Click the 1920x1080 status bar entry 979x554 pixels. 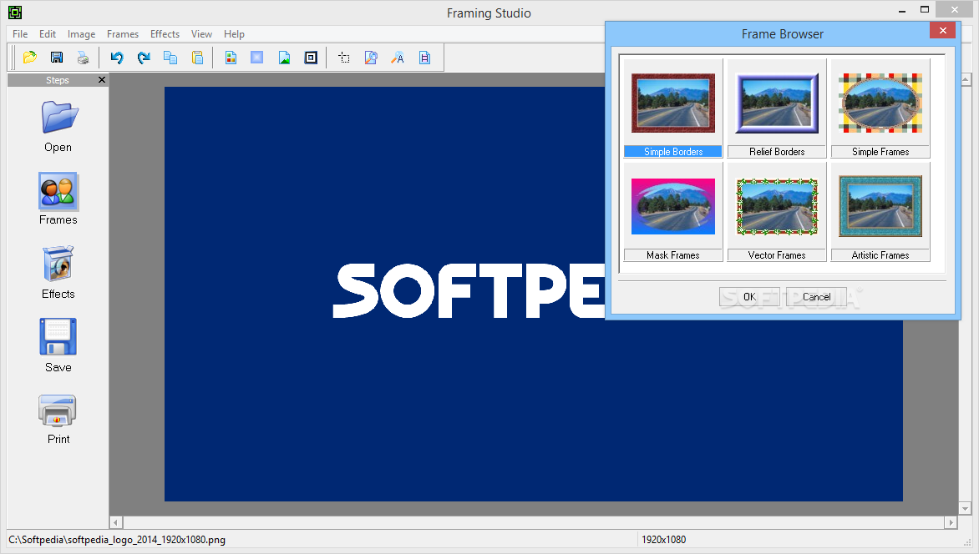click(x=664, y=540)
